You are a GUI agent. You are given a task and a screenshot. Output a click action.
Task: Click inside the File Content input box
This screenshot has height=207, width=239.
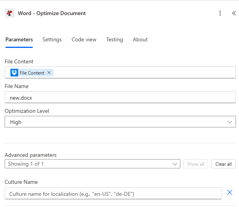120,73
